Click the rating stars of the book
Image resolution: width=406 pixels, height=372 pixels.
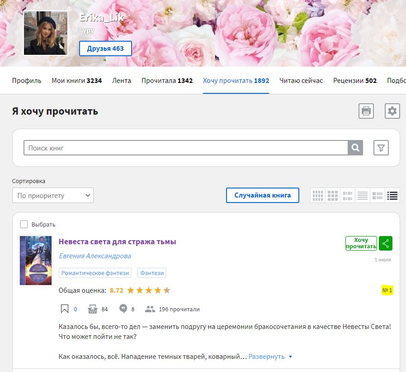coord(149,290)
